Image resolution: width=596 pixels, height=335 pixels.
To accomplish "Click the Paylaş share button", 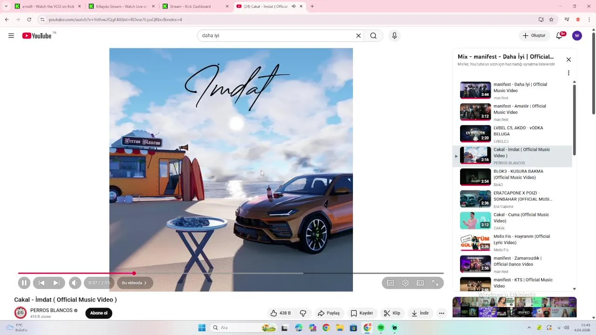I will pyautogui.click(x=329, y=313).
